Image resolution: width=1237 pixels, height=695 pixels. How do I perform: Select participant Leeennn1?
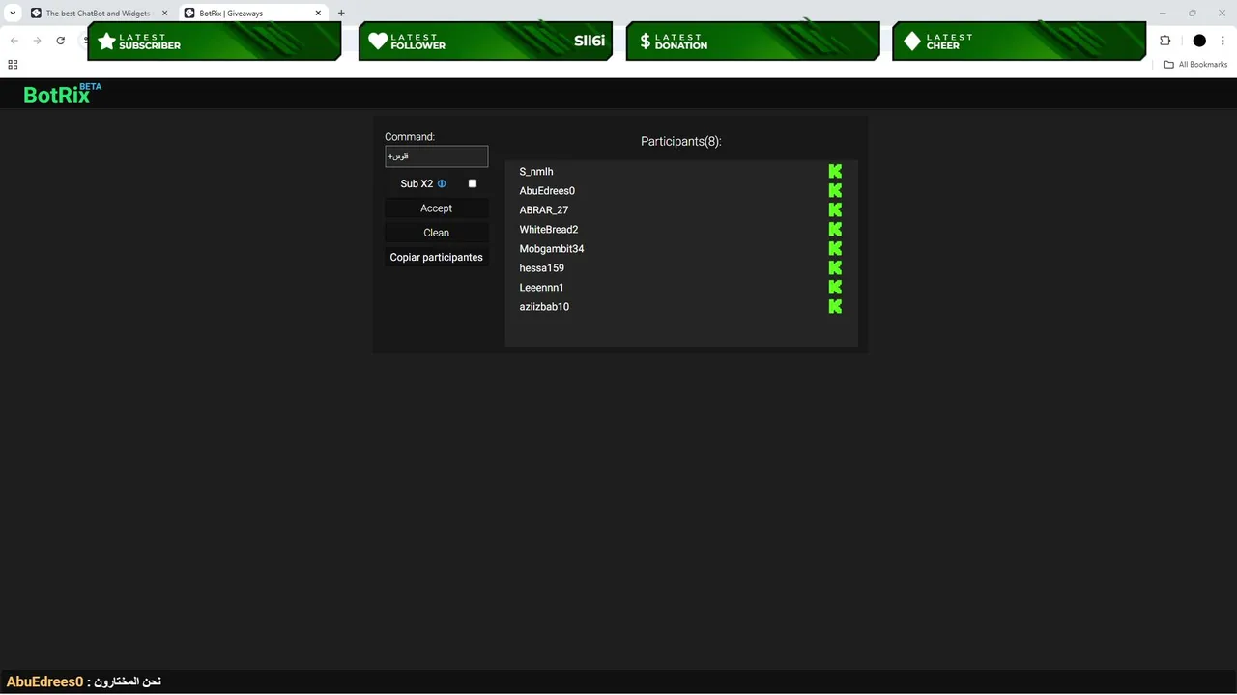[542, 287]
